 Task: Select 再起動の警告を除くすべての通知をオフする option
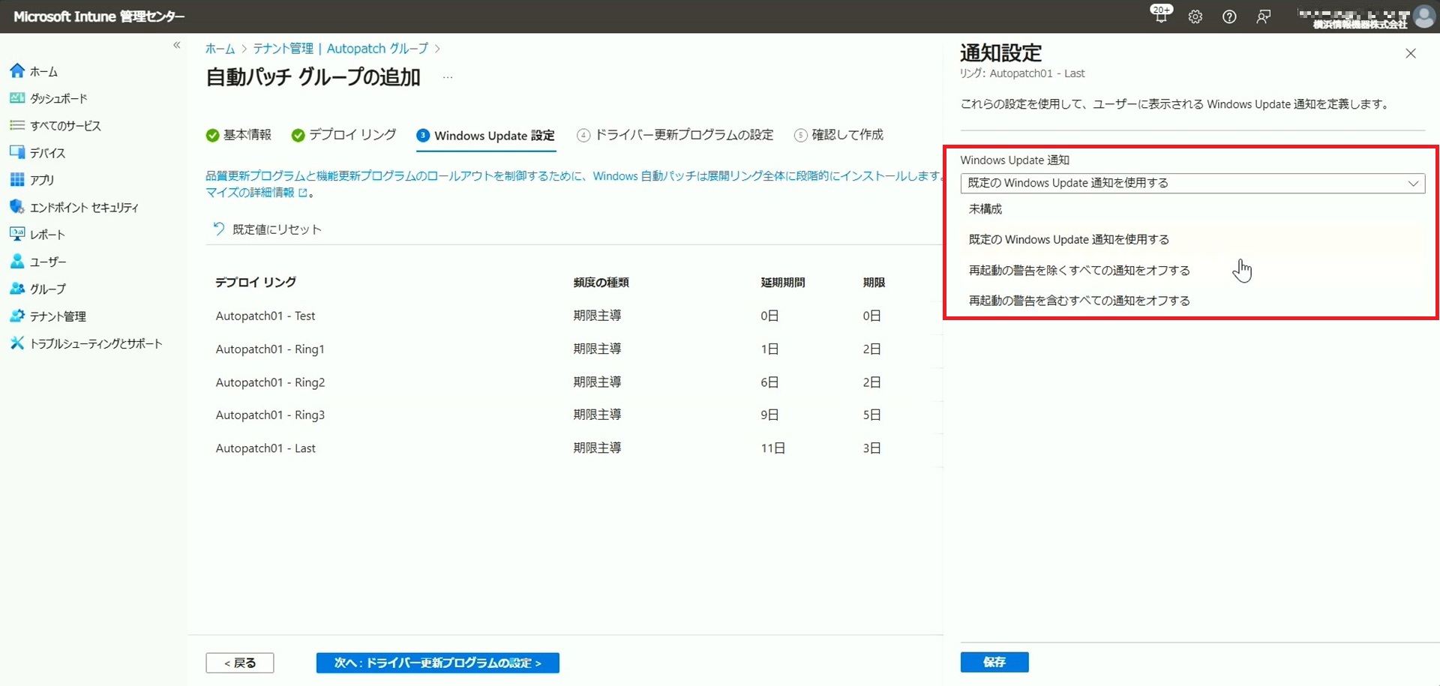(1192, 271)
